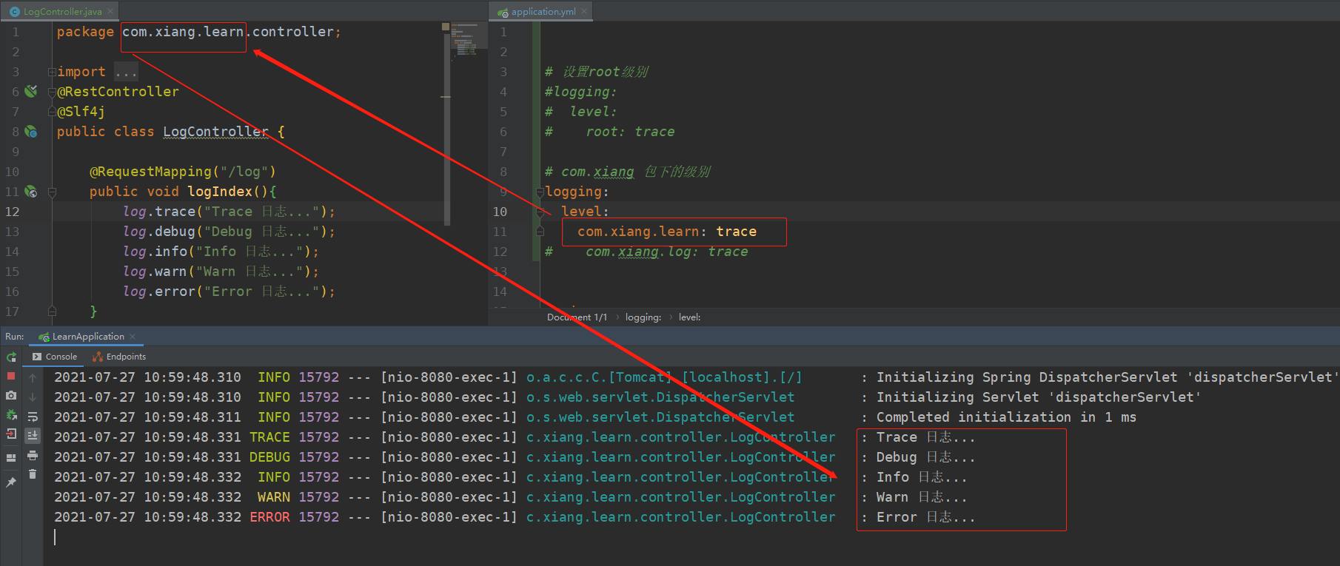Print console output with printer icon
This screenshot has height=566, width=1340.
(33, 455)
